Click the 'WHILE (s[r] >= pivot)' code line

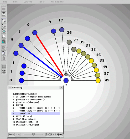tap(40, 111)
